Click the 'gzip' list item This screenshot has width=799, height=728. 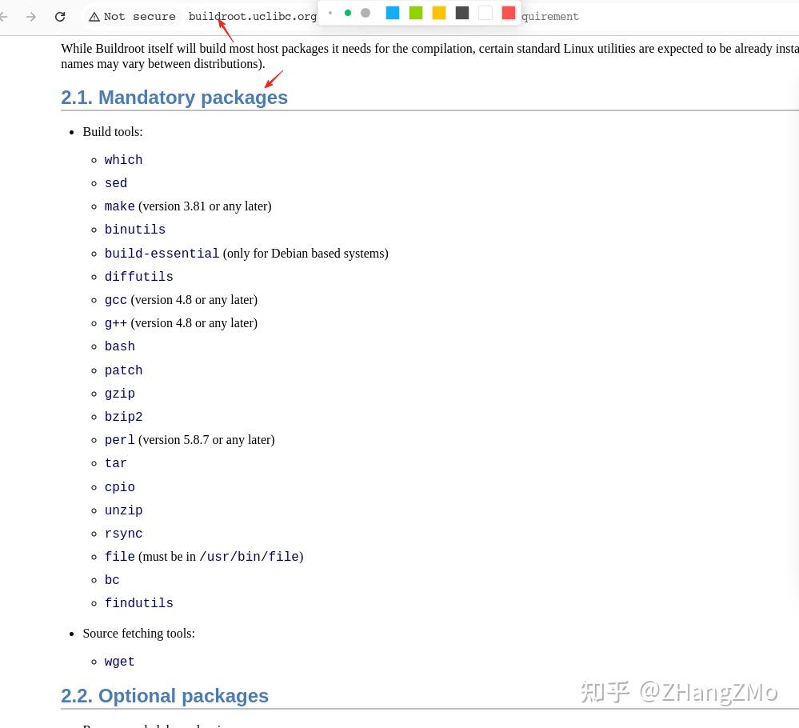point(120,394)
